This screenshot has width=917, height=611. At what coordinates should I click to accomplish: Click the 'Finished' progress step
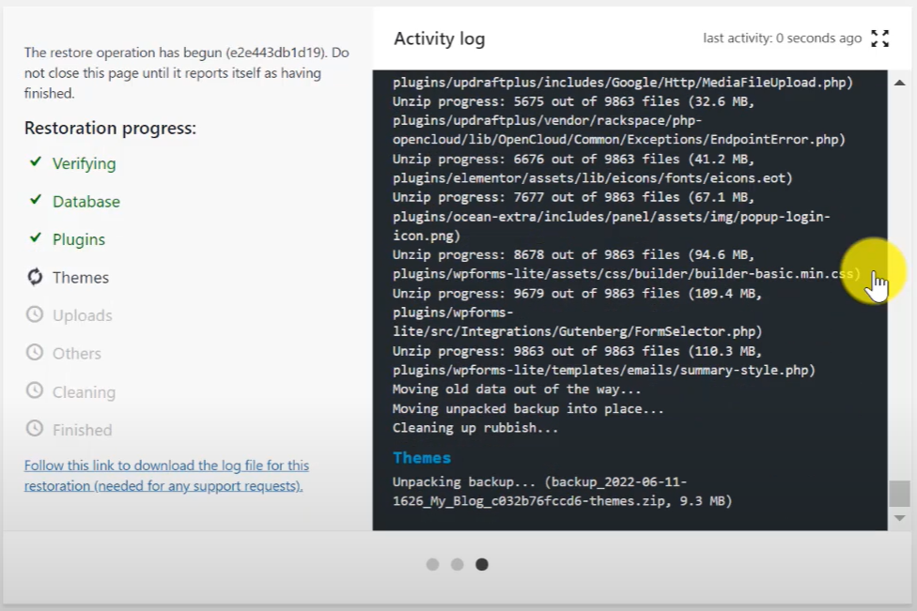(82, 430)
